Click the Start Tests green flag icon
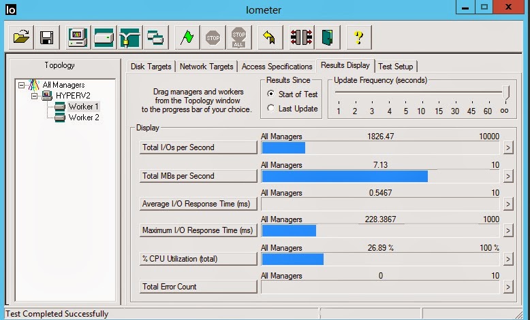Screen dimensions: 530x320 point(185,37)
